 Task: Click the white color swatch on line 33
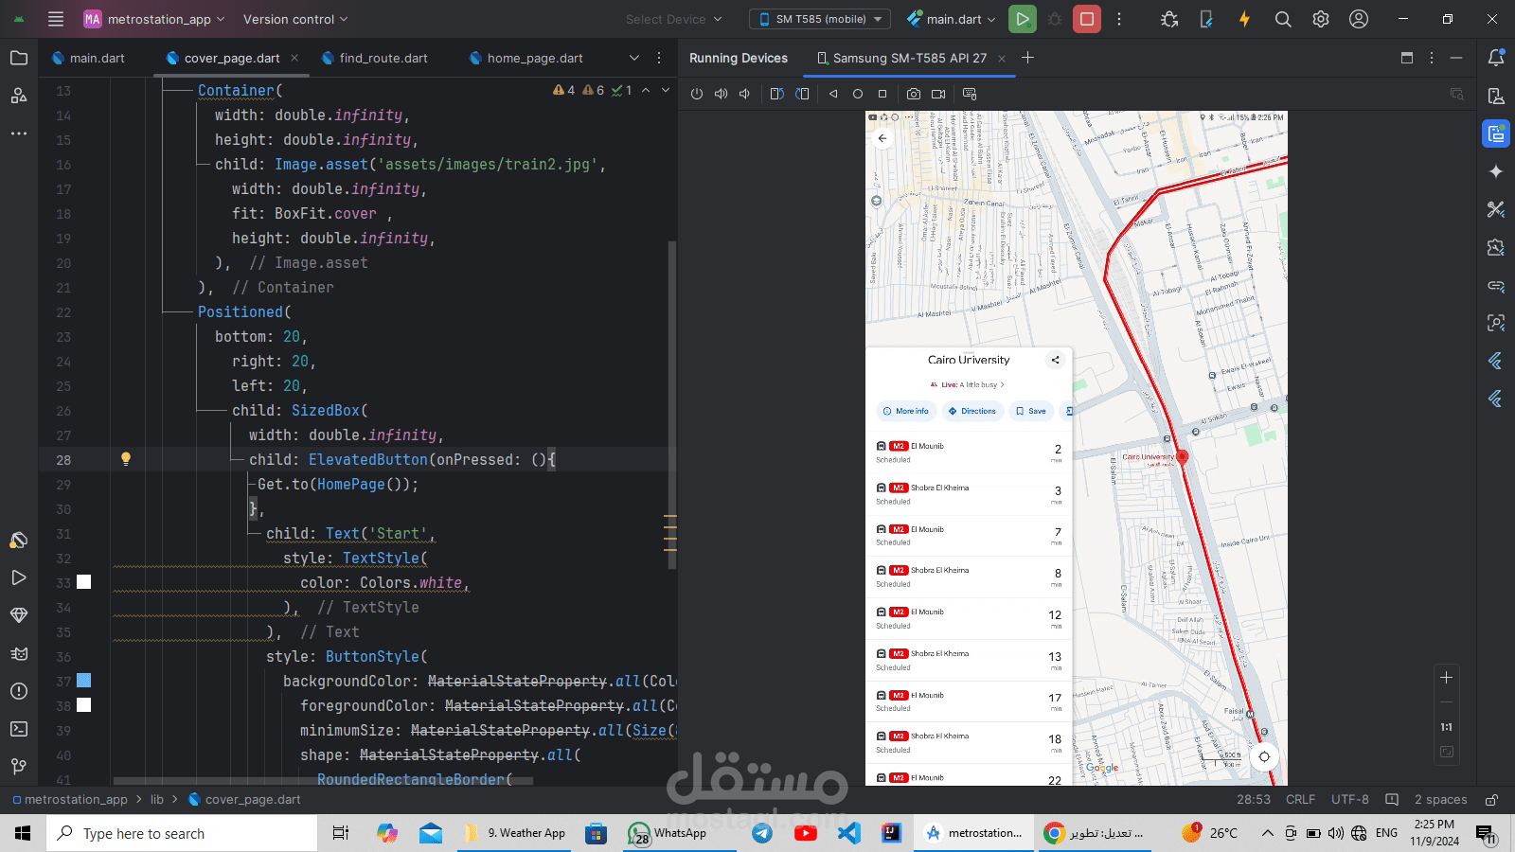point(84,582)
